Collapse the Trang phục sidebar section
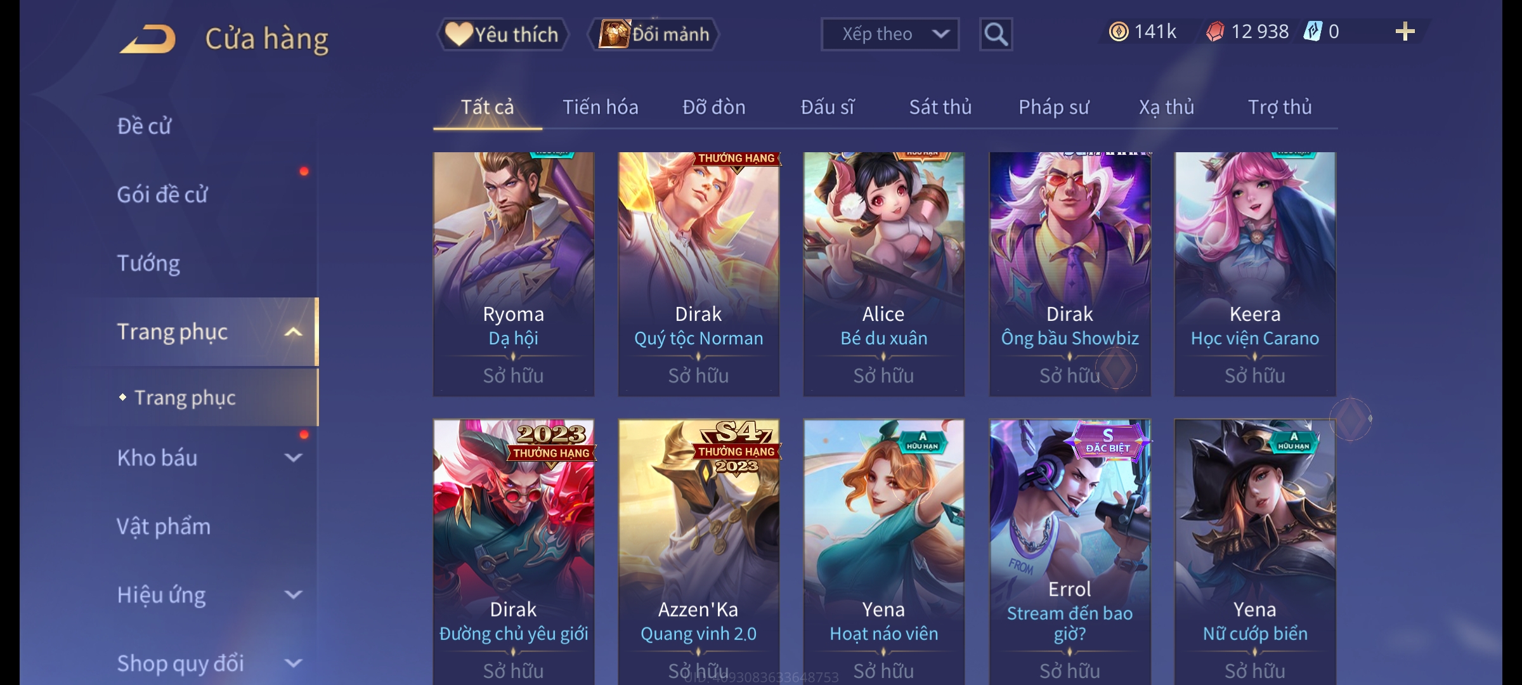The height and width of the screenshot is (685, 1522). 293,332
